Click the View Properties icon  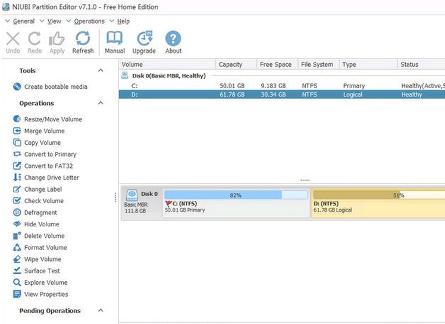(x=17, y=294)
